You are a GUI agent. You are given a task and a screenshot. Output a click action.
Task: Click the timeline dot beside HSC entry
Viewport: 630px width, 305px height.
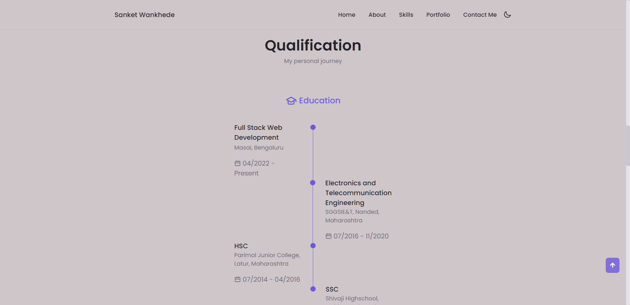pyautogui.click(x=313, y=246)
